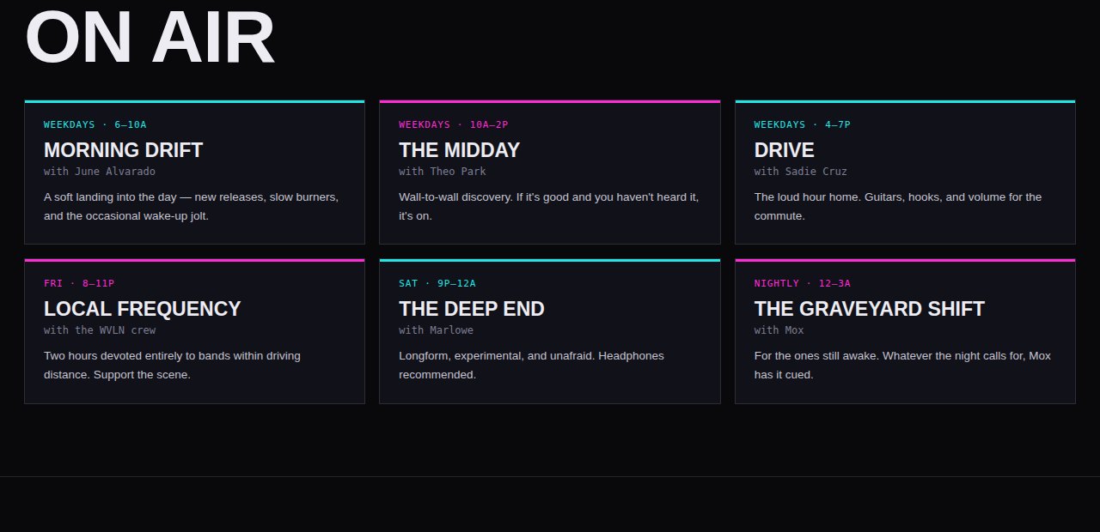Viewport: 1100px width, 532px height.
Task: Open the Local Frequency show title
Action: (x=142, y=309)
